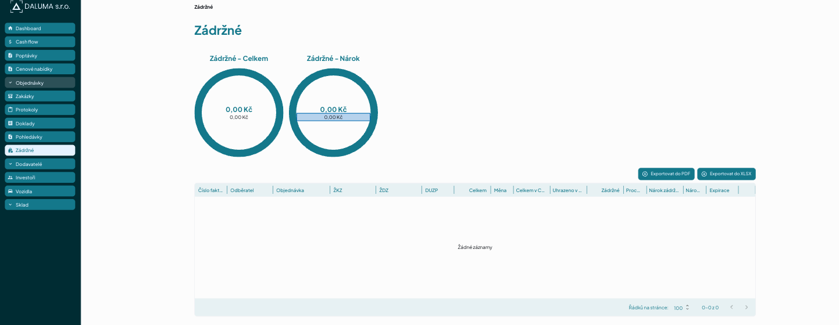
Task: Click the Zádržné breadcrumb at top
Action: [203, 7]
